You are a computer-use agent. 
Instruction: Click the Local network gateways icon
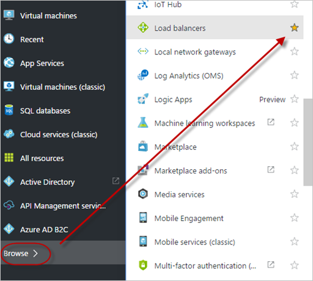point(143,51)
